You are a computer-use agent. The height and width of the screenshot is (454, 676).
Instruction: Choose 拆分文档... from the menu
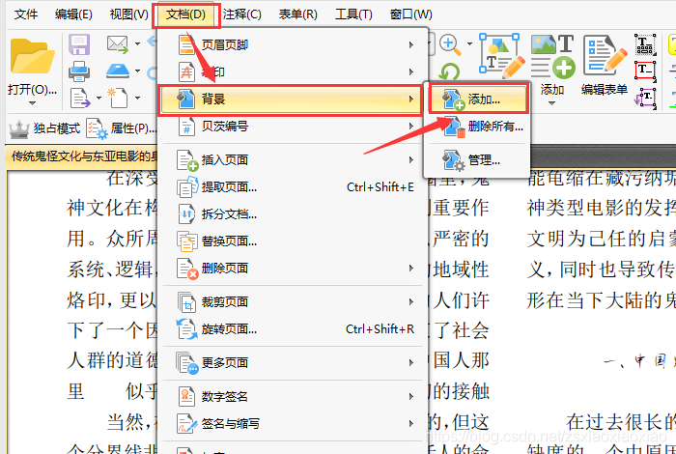[292, 213]
